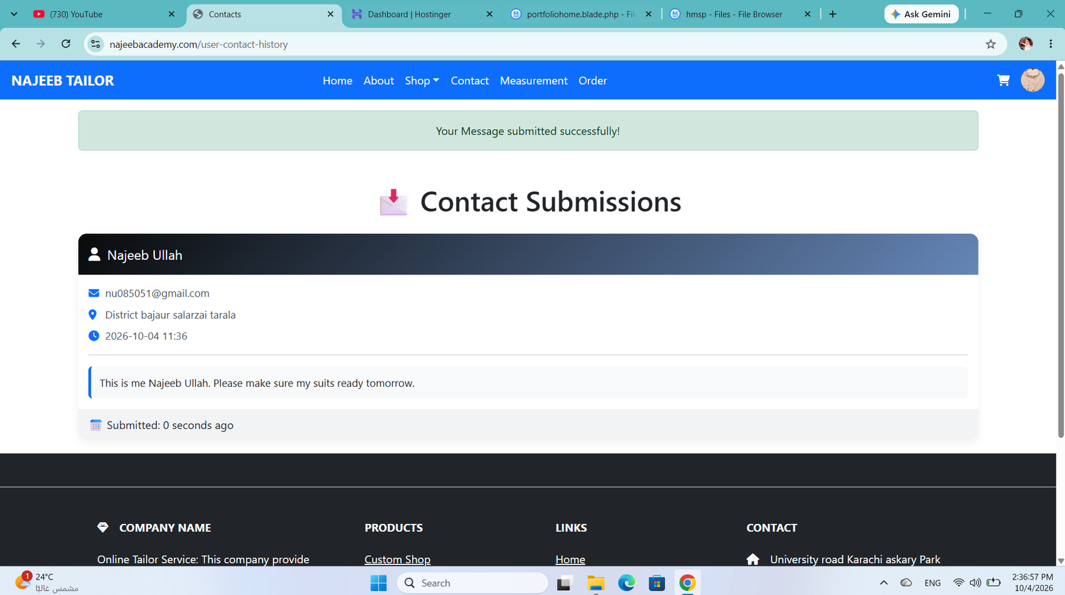View site information icon in address bar

96,44
